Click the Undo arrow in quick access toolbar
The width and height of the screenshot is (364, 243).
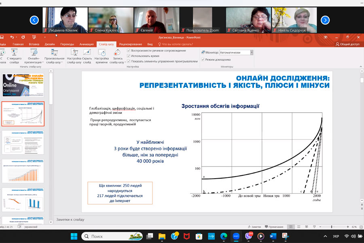(12, 37)
